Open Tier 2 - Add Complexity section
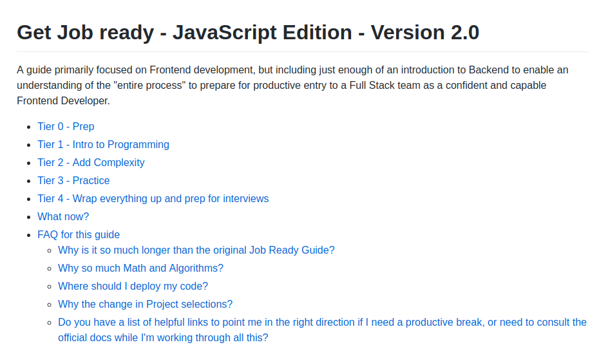Screen dimensions: 608x356 click(91, 163)
